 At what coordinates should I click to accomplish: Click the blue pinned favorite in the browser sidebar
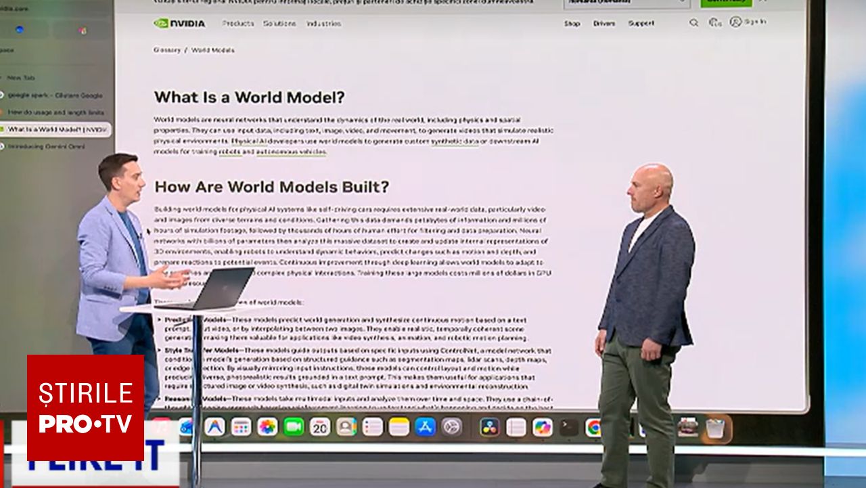19,30
